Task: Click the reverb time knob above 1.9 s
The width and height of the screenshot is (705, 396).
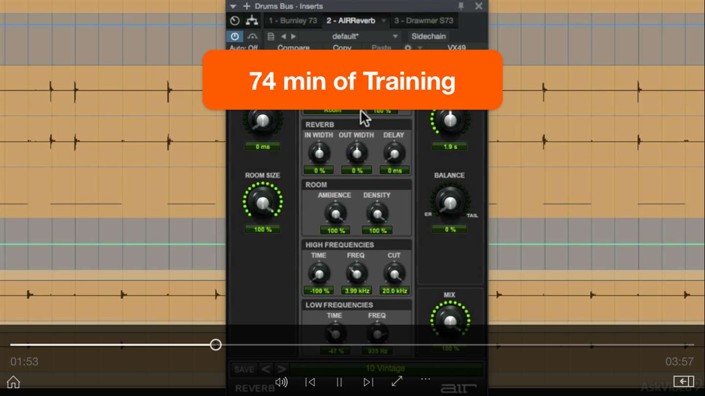Action: pos(450,121)
